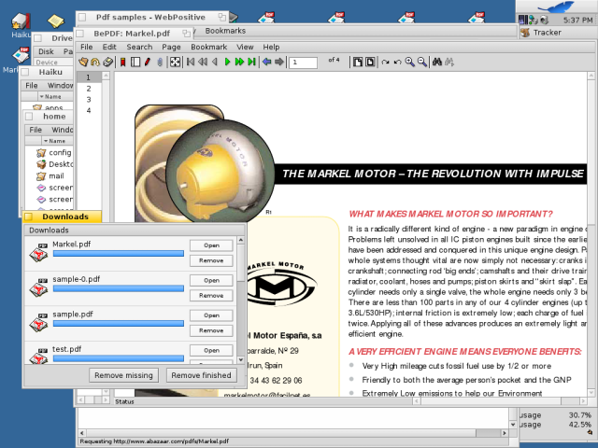The height and width of the screenshot is (448, 598).
Task: Click the binoculars Find icon
Action: [x=437, y=62]
